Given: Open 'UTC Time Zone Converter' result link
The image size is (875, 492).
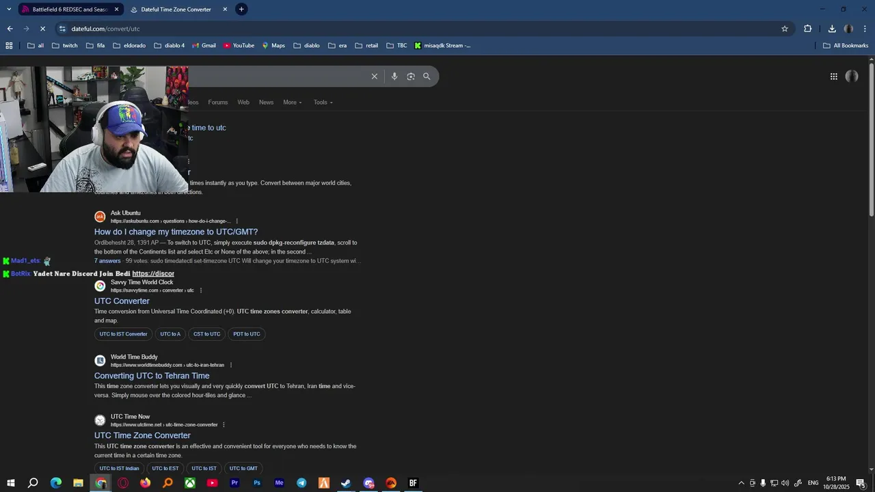Looking at the screenshot, I should [x=142, y=436].
